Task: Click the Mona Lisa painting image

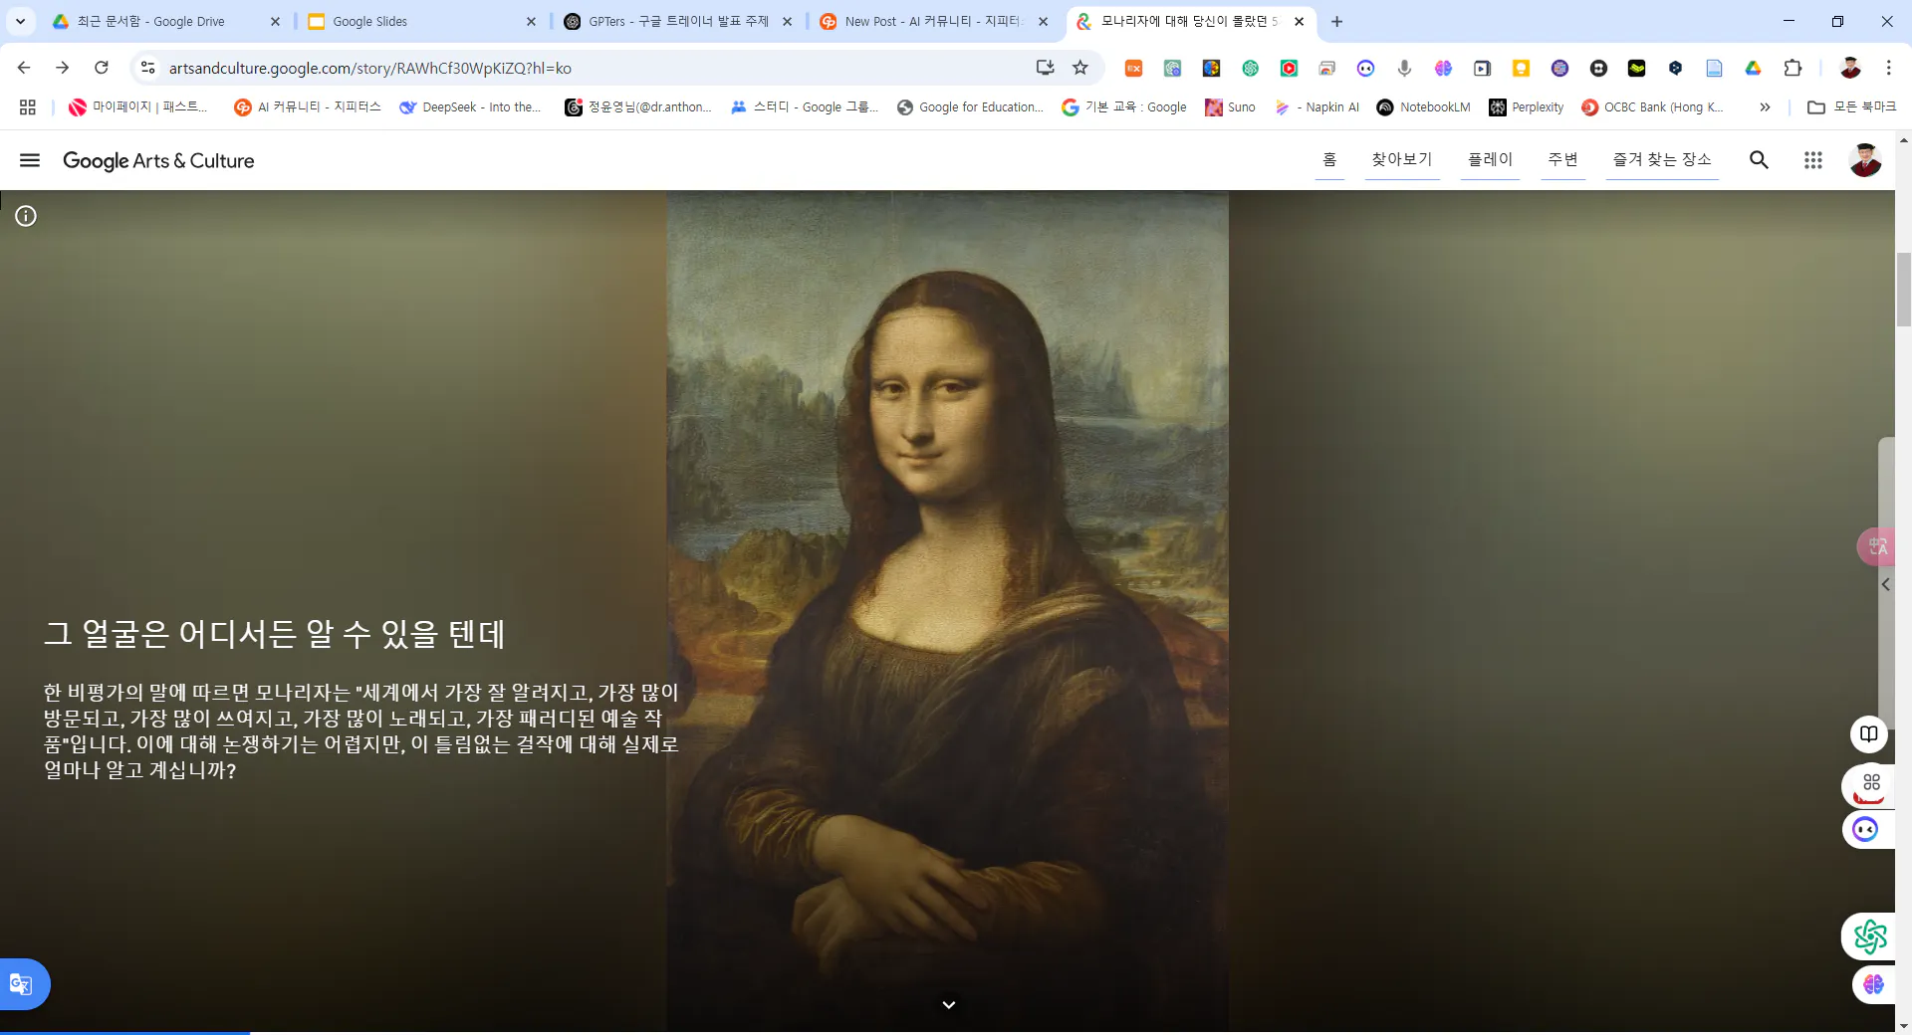Action: pos(947,611)
